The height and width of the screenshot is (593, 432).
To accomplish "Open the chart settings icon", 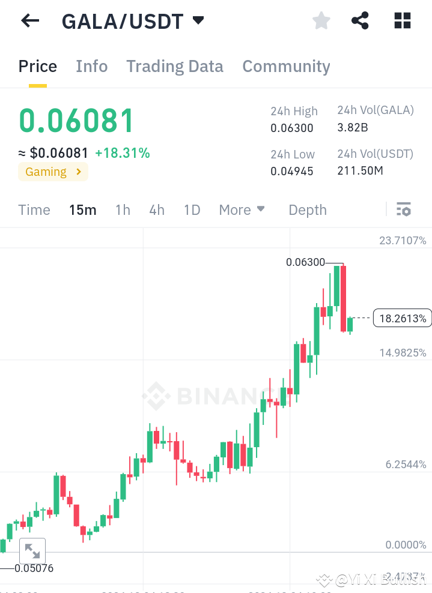I will click(x=404, y=209).
